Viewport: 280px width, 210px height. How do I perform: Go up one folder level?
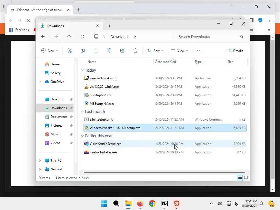(69, 37)
